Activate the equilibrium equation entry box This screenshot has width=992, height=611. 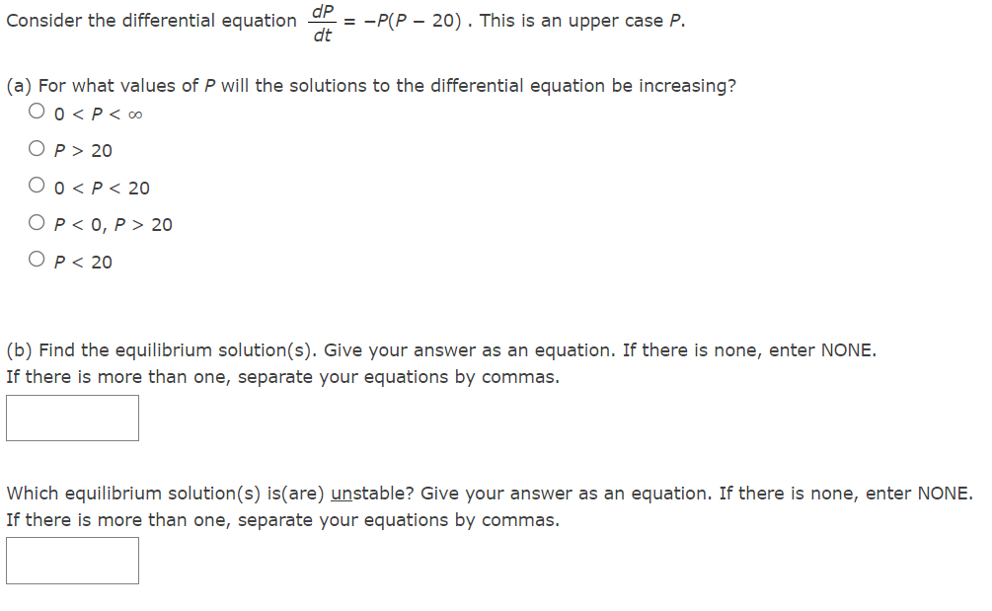pyautogui.click(x=72, y=418)
